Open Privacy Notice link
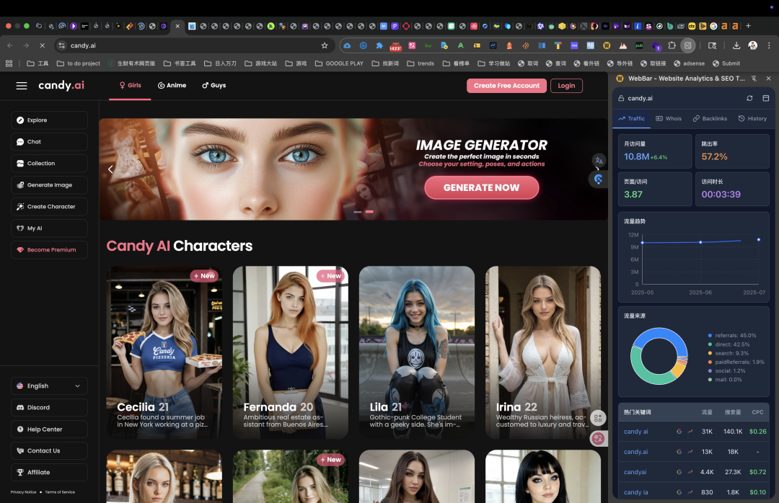Viewport: 779px width, 503px height. tap(23, 492)
